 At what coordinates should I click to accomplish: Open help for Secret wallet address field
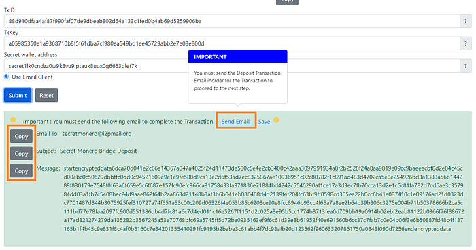point(466,66)
